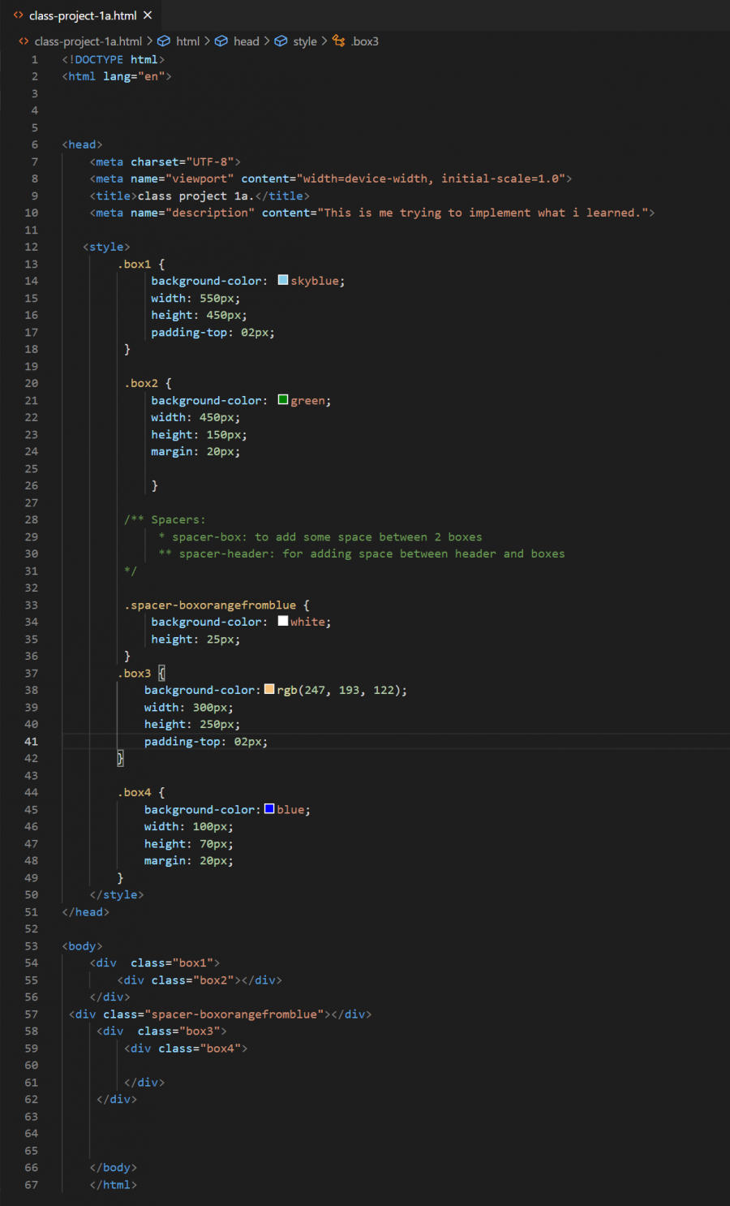Open the head breadcrumb item

(247, 41)
